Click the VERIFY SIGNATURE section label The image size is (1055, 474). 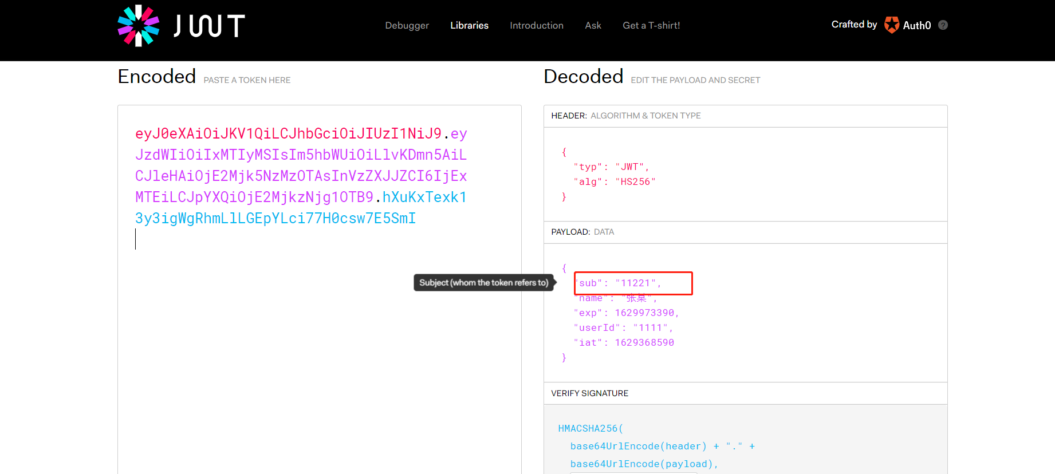(589, 393)
